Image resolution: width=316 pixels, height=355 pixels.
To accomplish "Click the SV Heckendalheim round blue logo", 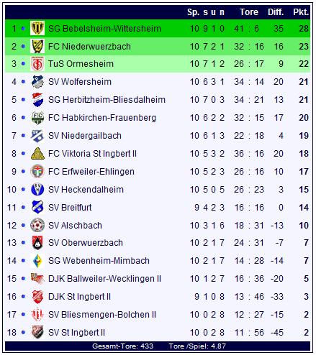I will coord(37,190).
